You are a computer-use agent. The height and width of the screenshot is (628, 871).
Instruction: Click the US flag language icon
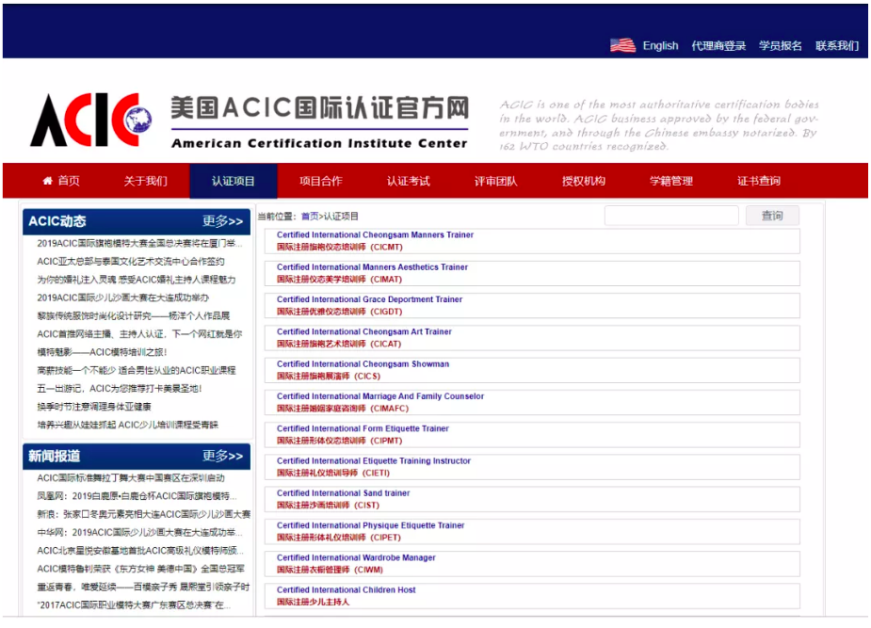click(622, 45)
